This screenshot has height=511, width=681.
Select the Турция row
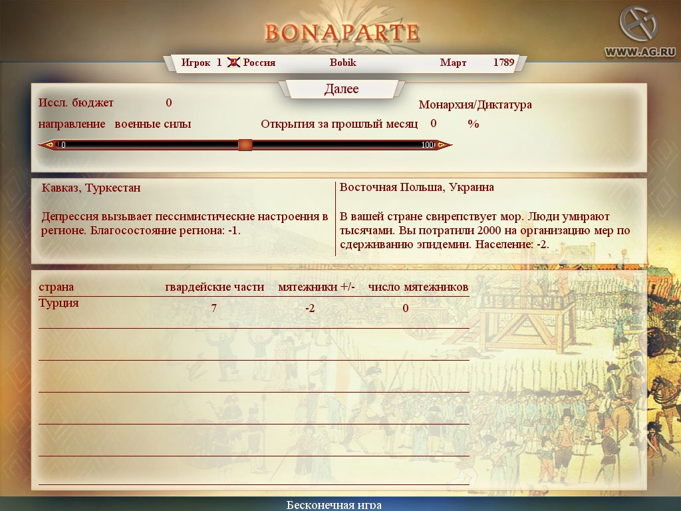pos(253,313)
